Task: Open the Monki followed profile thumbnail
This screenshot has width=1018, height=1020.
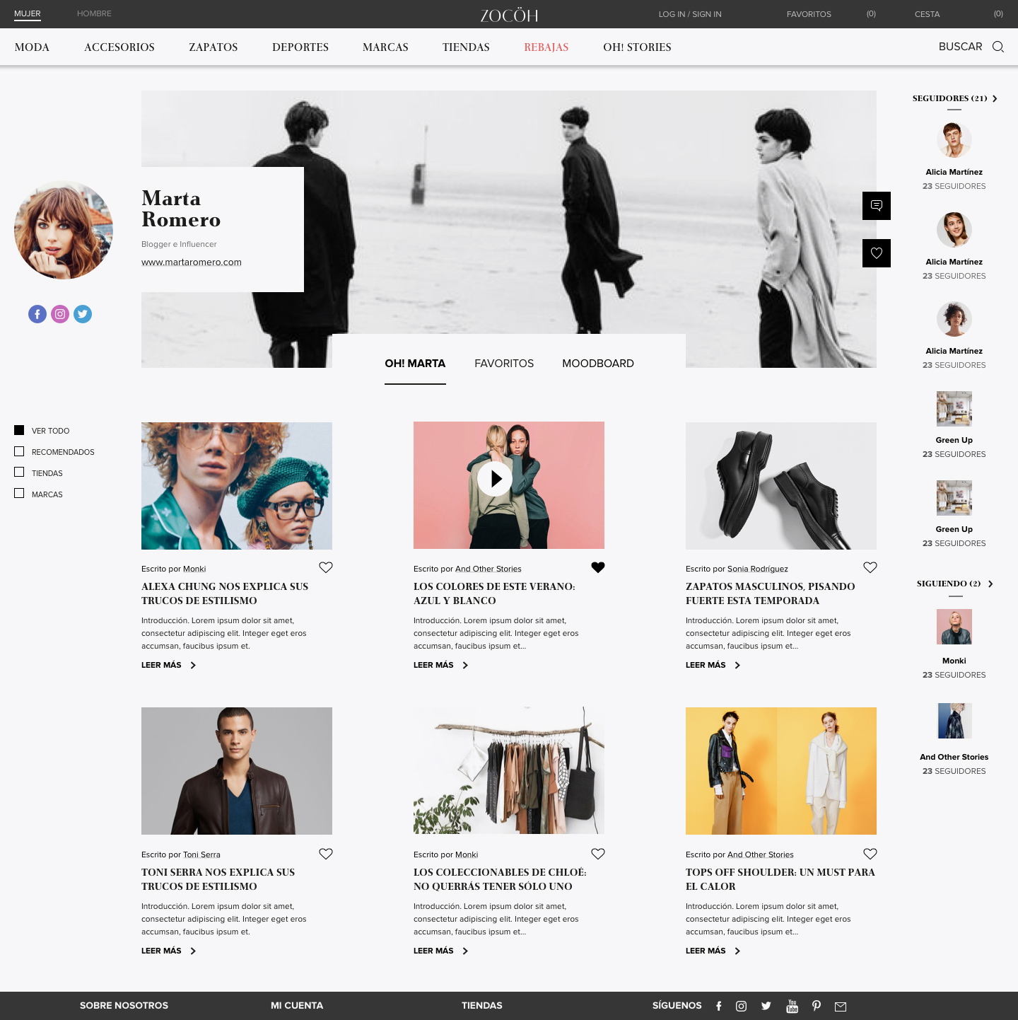Action: 954,627
